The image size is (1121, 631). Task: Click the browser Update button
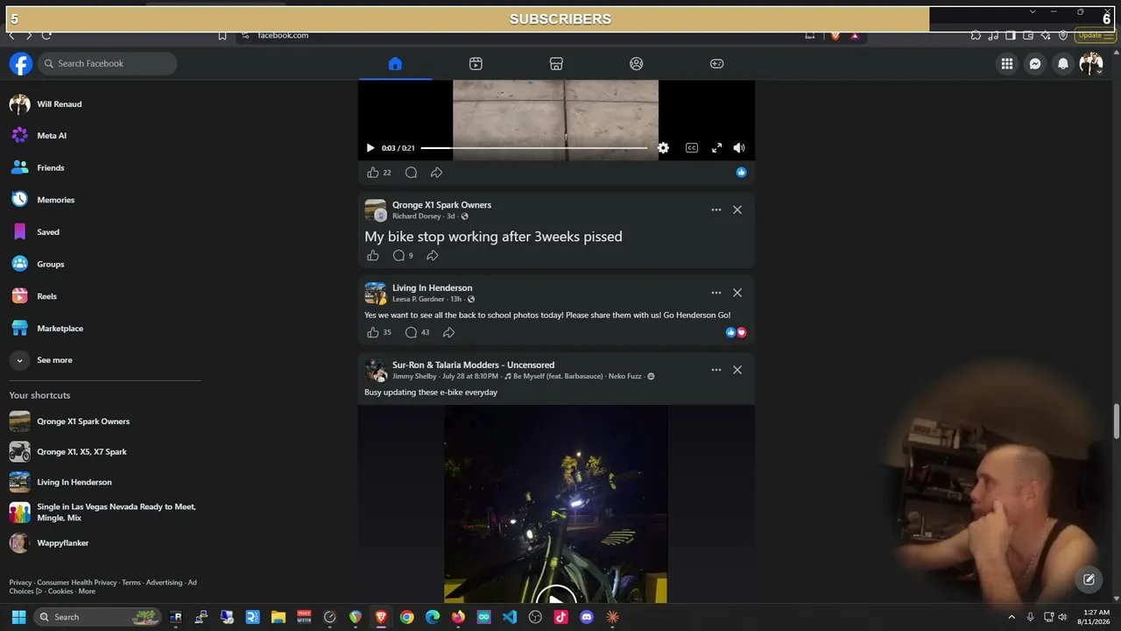pos(1095,35)
